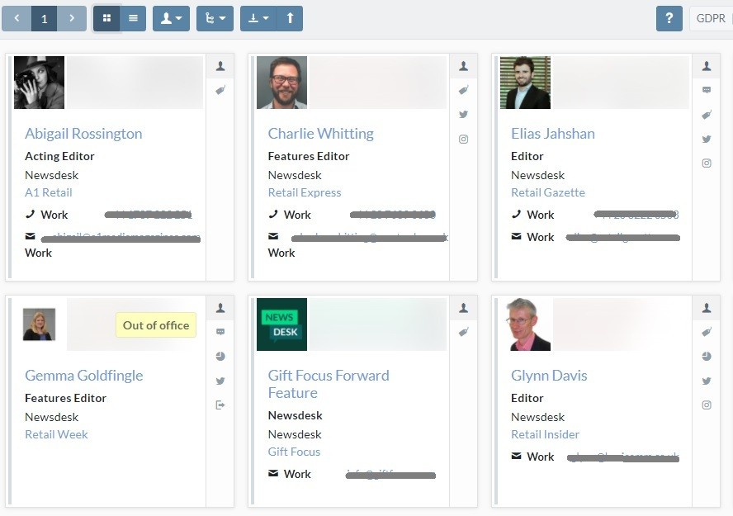Viewport: 733px width, 516px height.
Task: Select person tab on Elias Jahshan card
Action: 707,66
